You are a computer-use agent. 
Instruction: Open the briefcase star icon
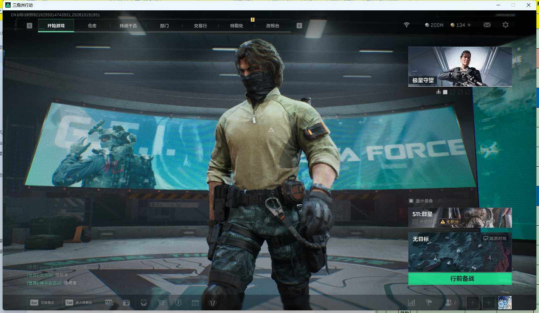coord(126,303)
